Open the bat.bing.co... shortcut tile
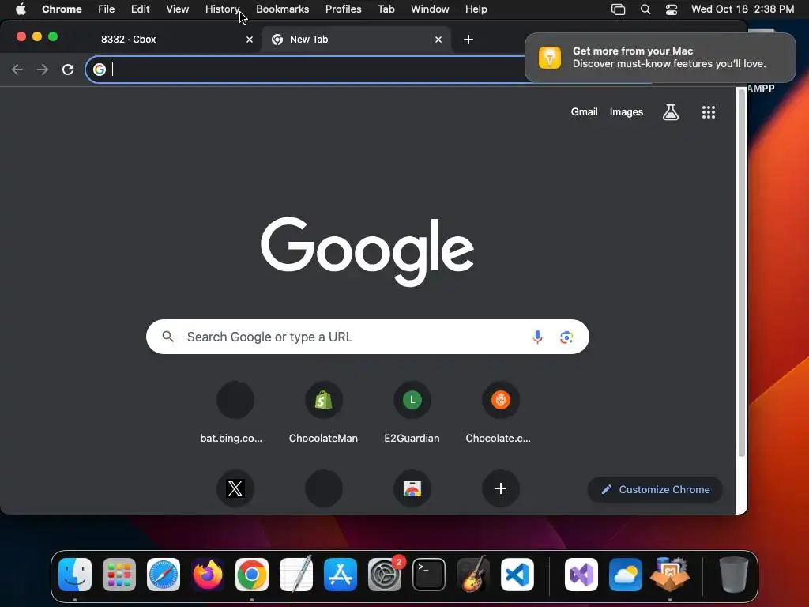Image resolution: width=809 pixels, height=607 pixels. point(235,400)
